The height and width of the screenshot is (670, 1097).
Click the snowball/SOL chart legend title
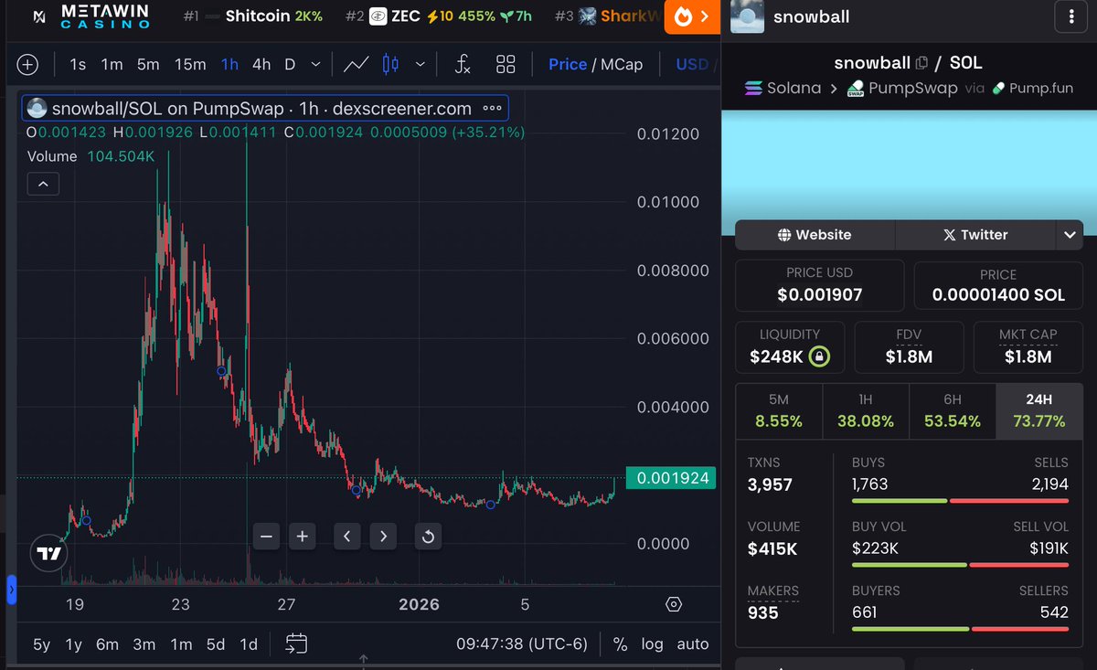(x=261, y=109)
